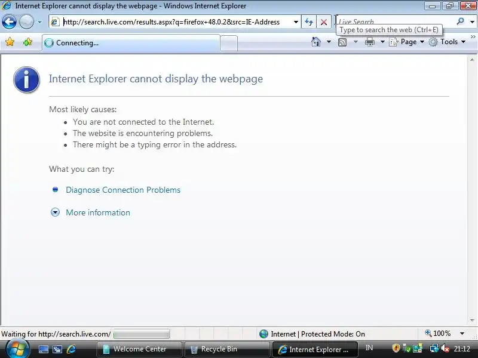Open the Page menu
The width and height of the screenshot is (478, 358).
407,42
